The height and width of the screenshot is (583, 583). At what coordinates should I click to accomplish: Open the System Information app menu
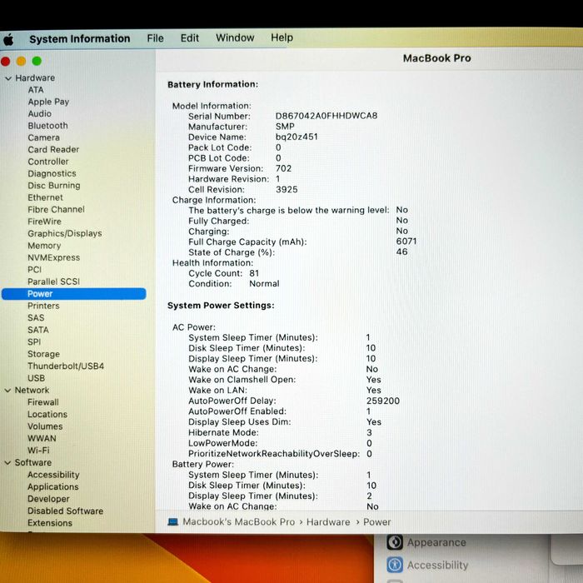(x=80, y=38)
